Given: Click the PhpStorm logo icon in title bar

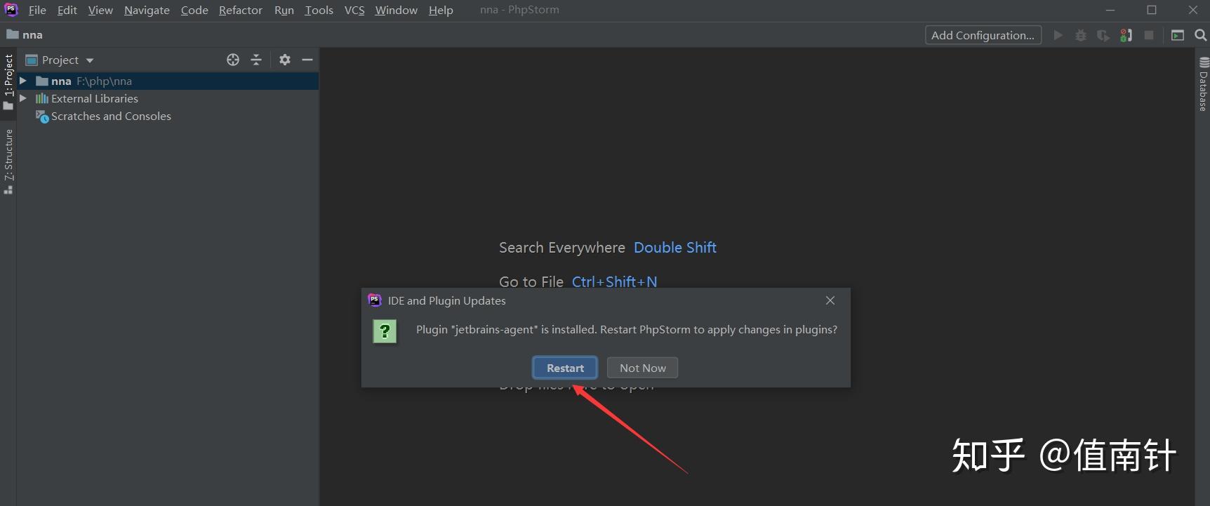Looking at the screenshot, I should coord(11,10).
